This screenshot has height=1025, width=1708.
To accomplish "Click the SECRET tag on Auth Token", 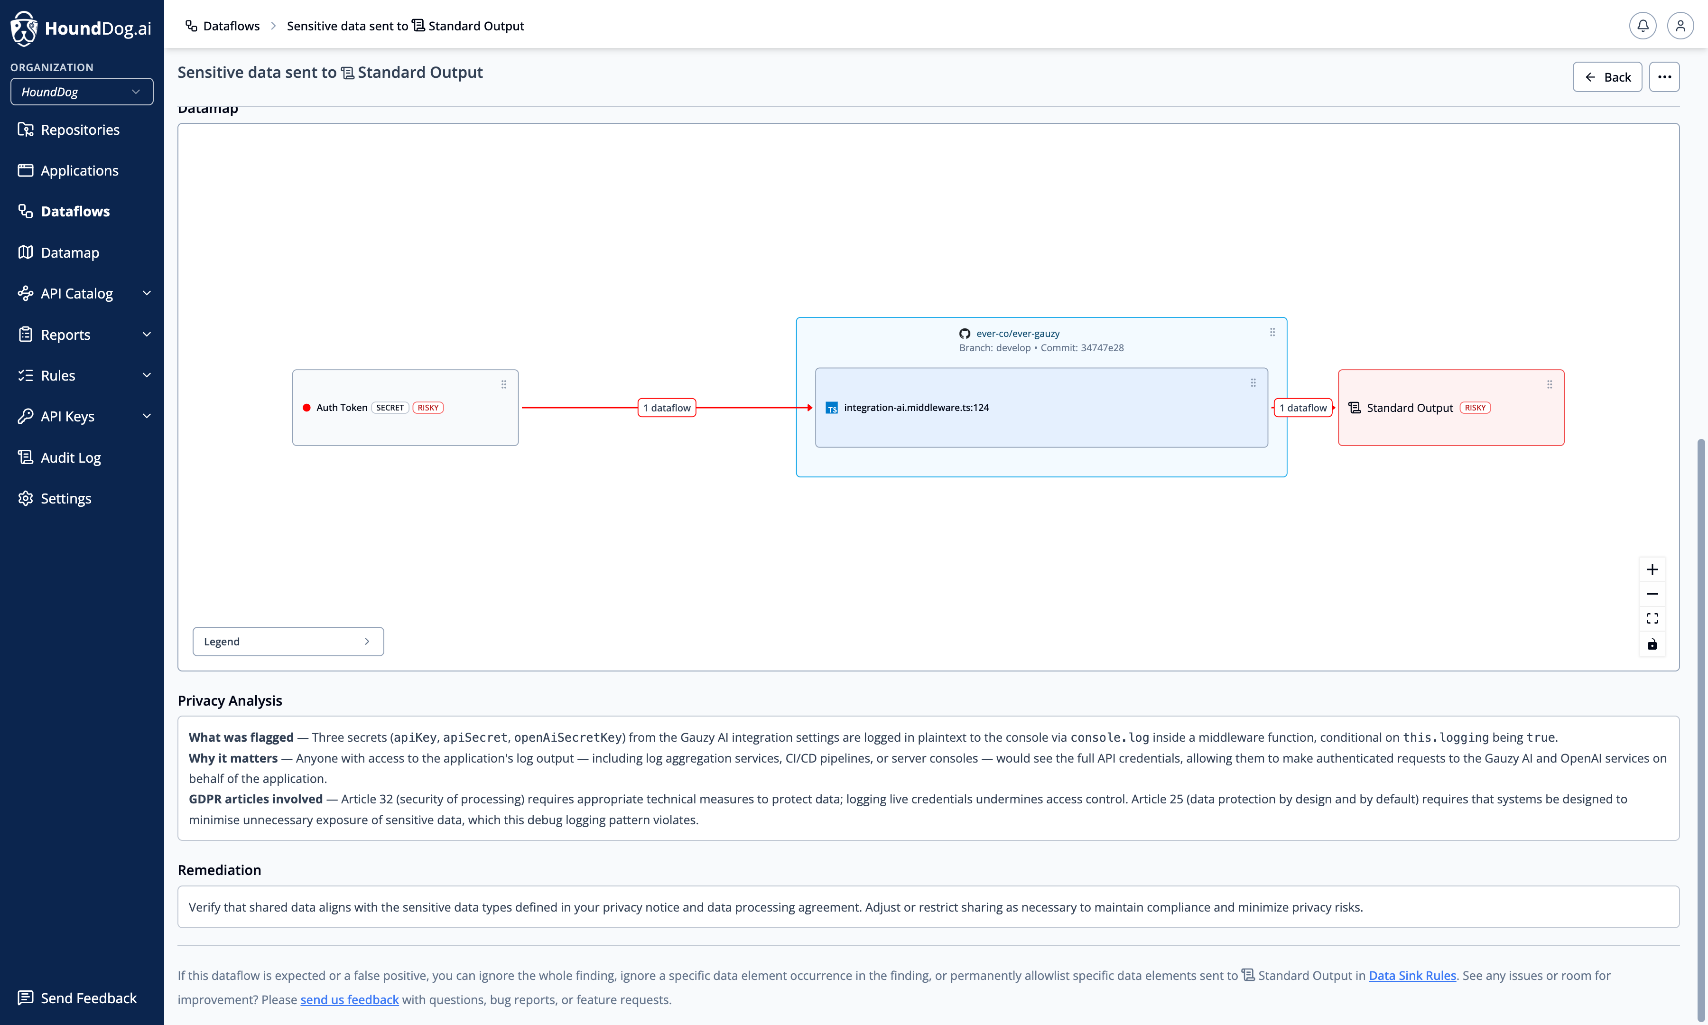I will 390,408.
